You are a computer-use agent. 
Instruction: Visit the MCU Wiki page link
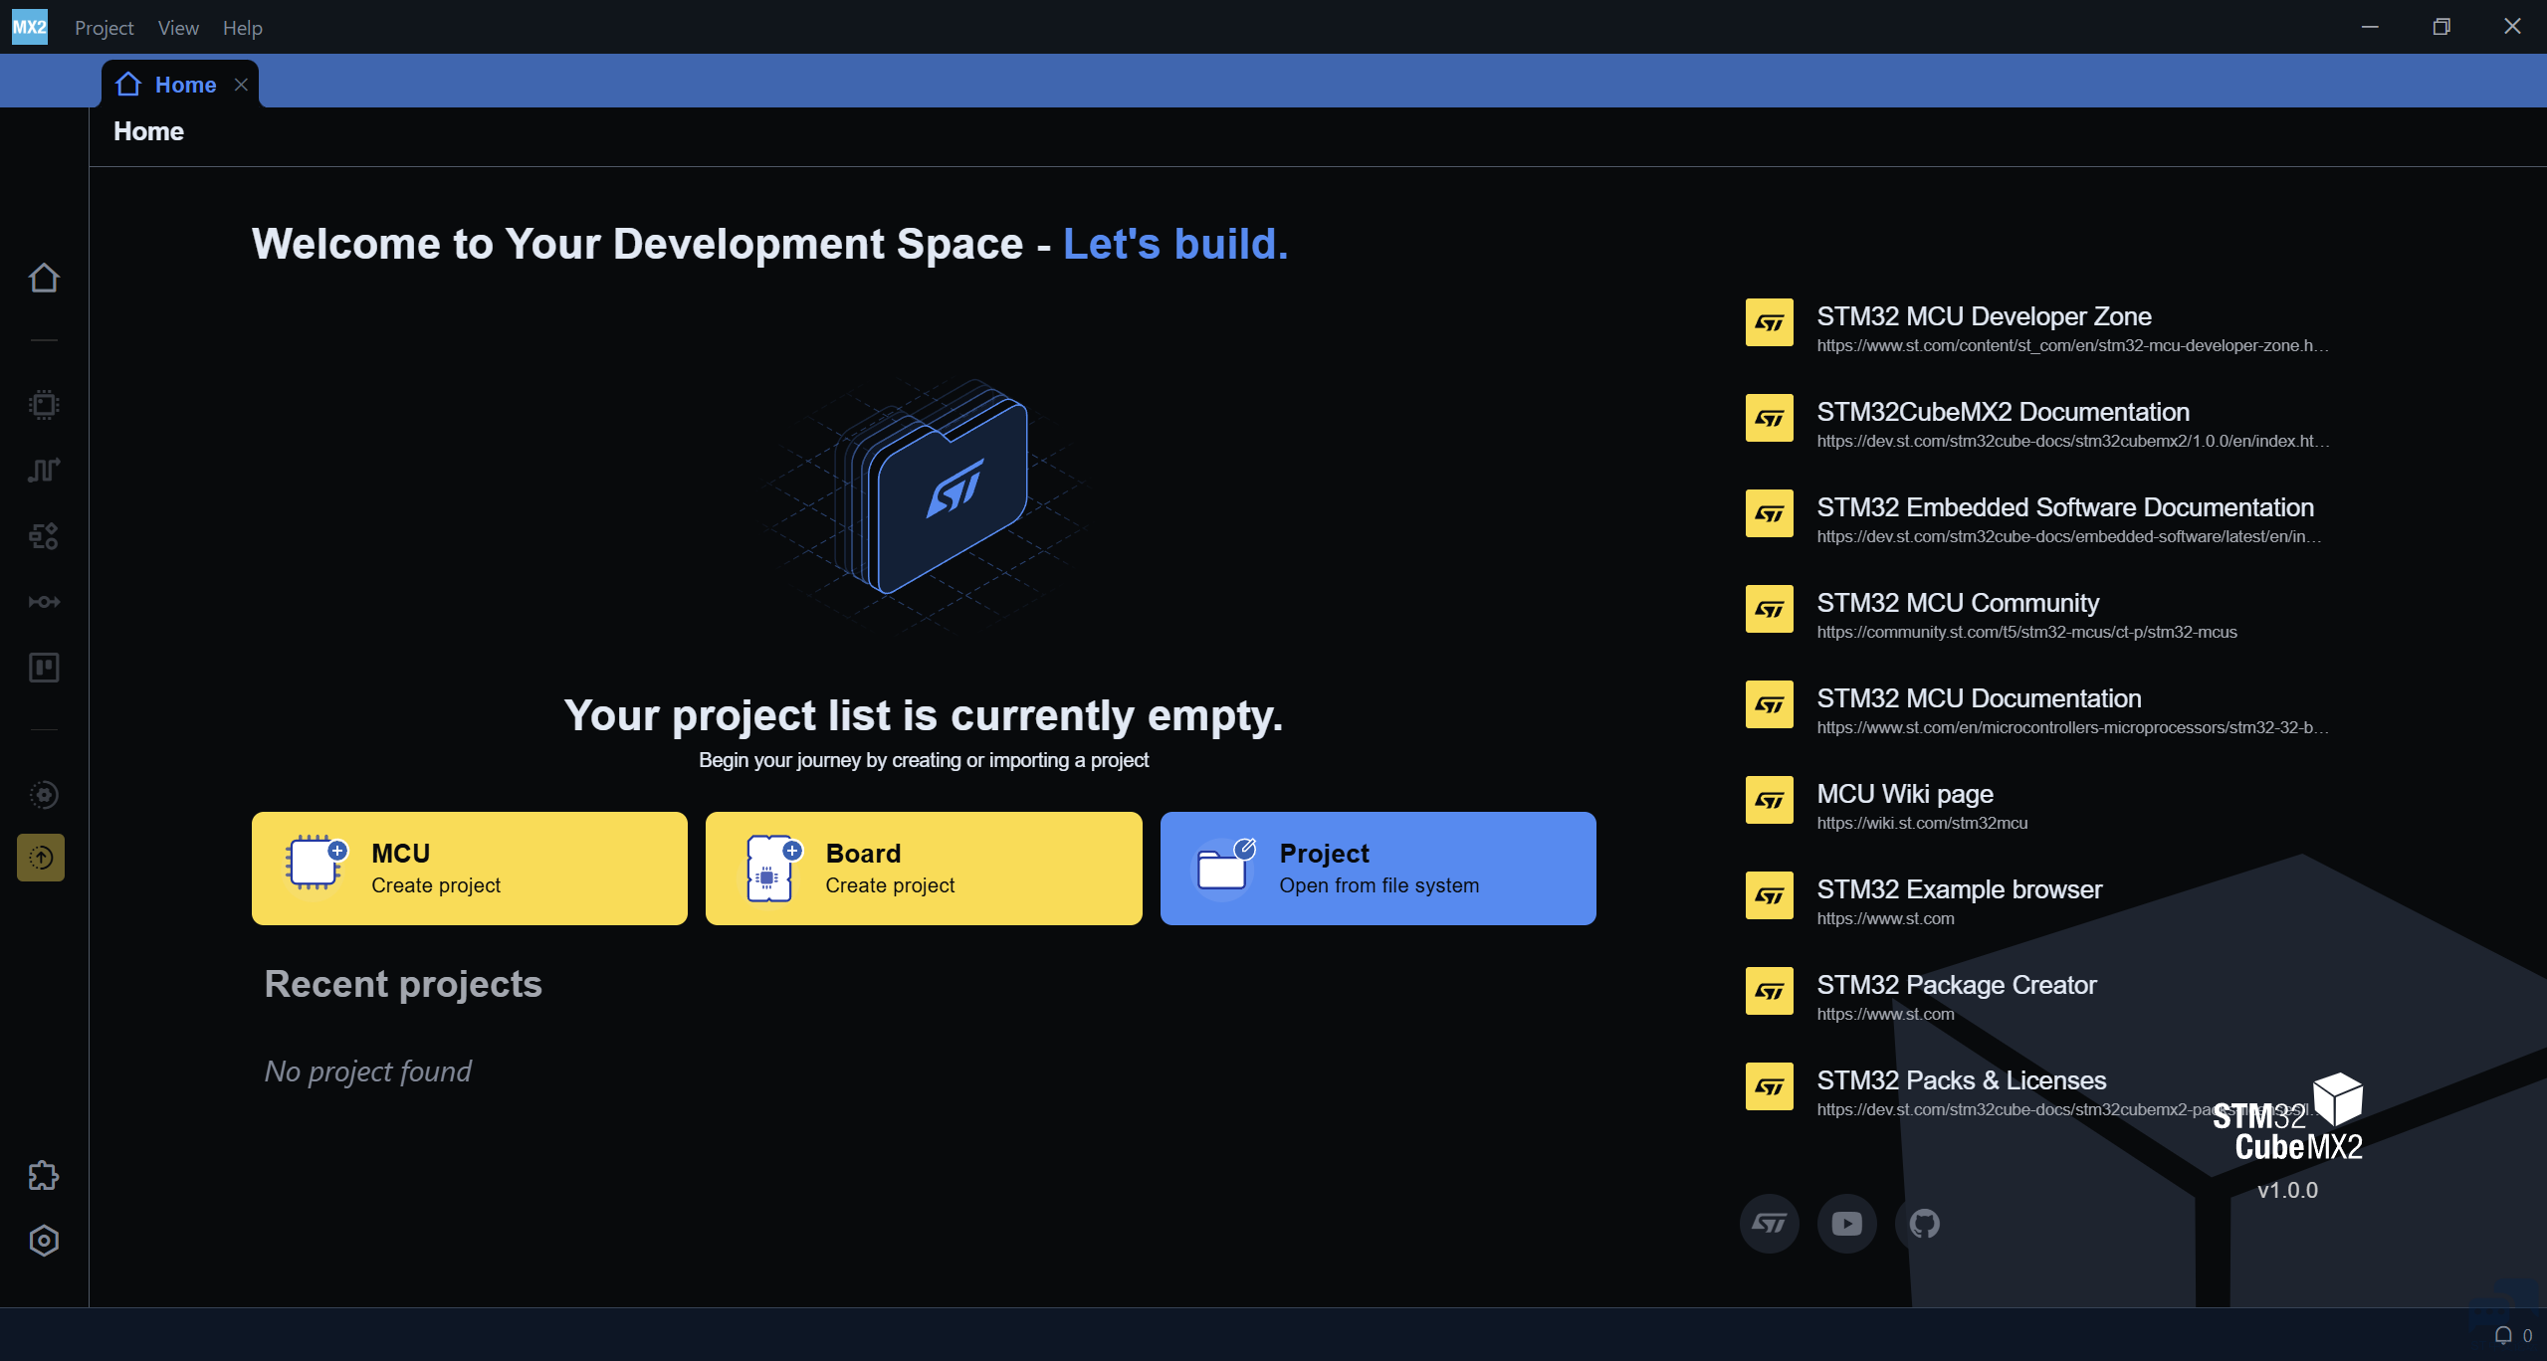point(1904,794)
